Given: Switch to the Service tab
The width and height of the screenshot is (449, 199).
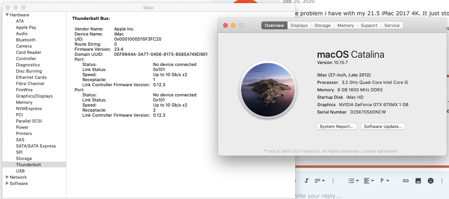Looking at the screenshot, I should coord(392,25).
